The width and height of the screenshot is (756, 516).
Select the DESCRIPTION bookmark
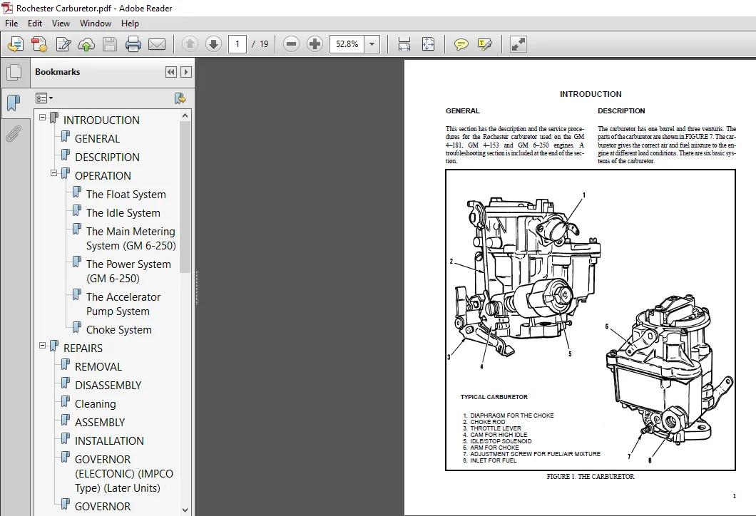click(107, 157)
